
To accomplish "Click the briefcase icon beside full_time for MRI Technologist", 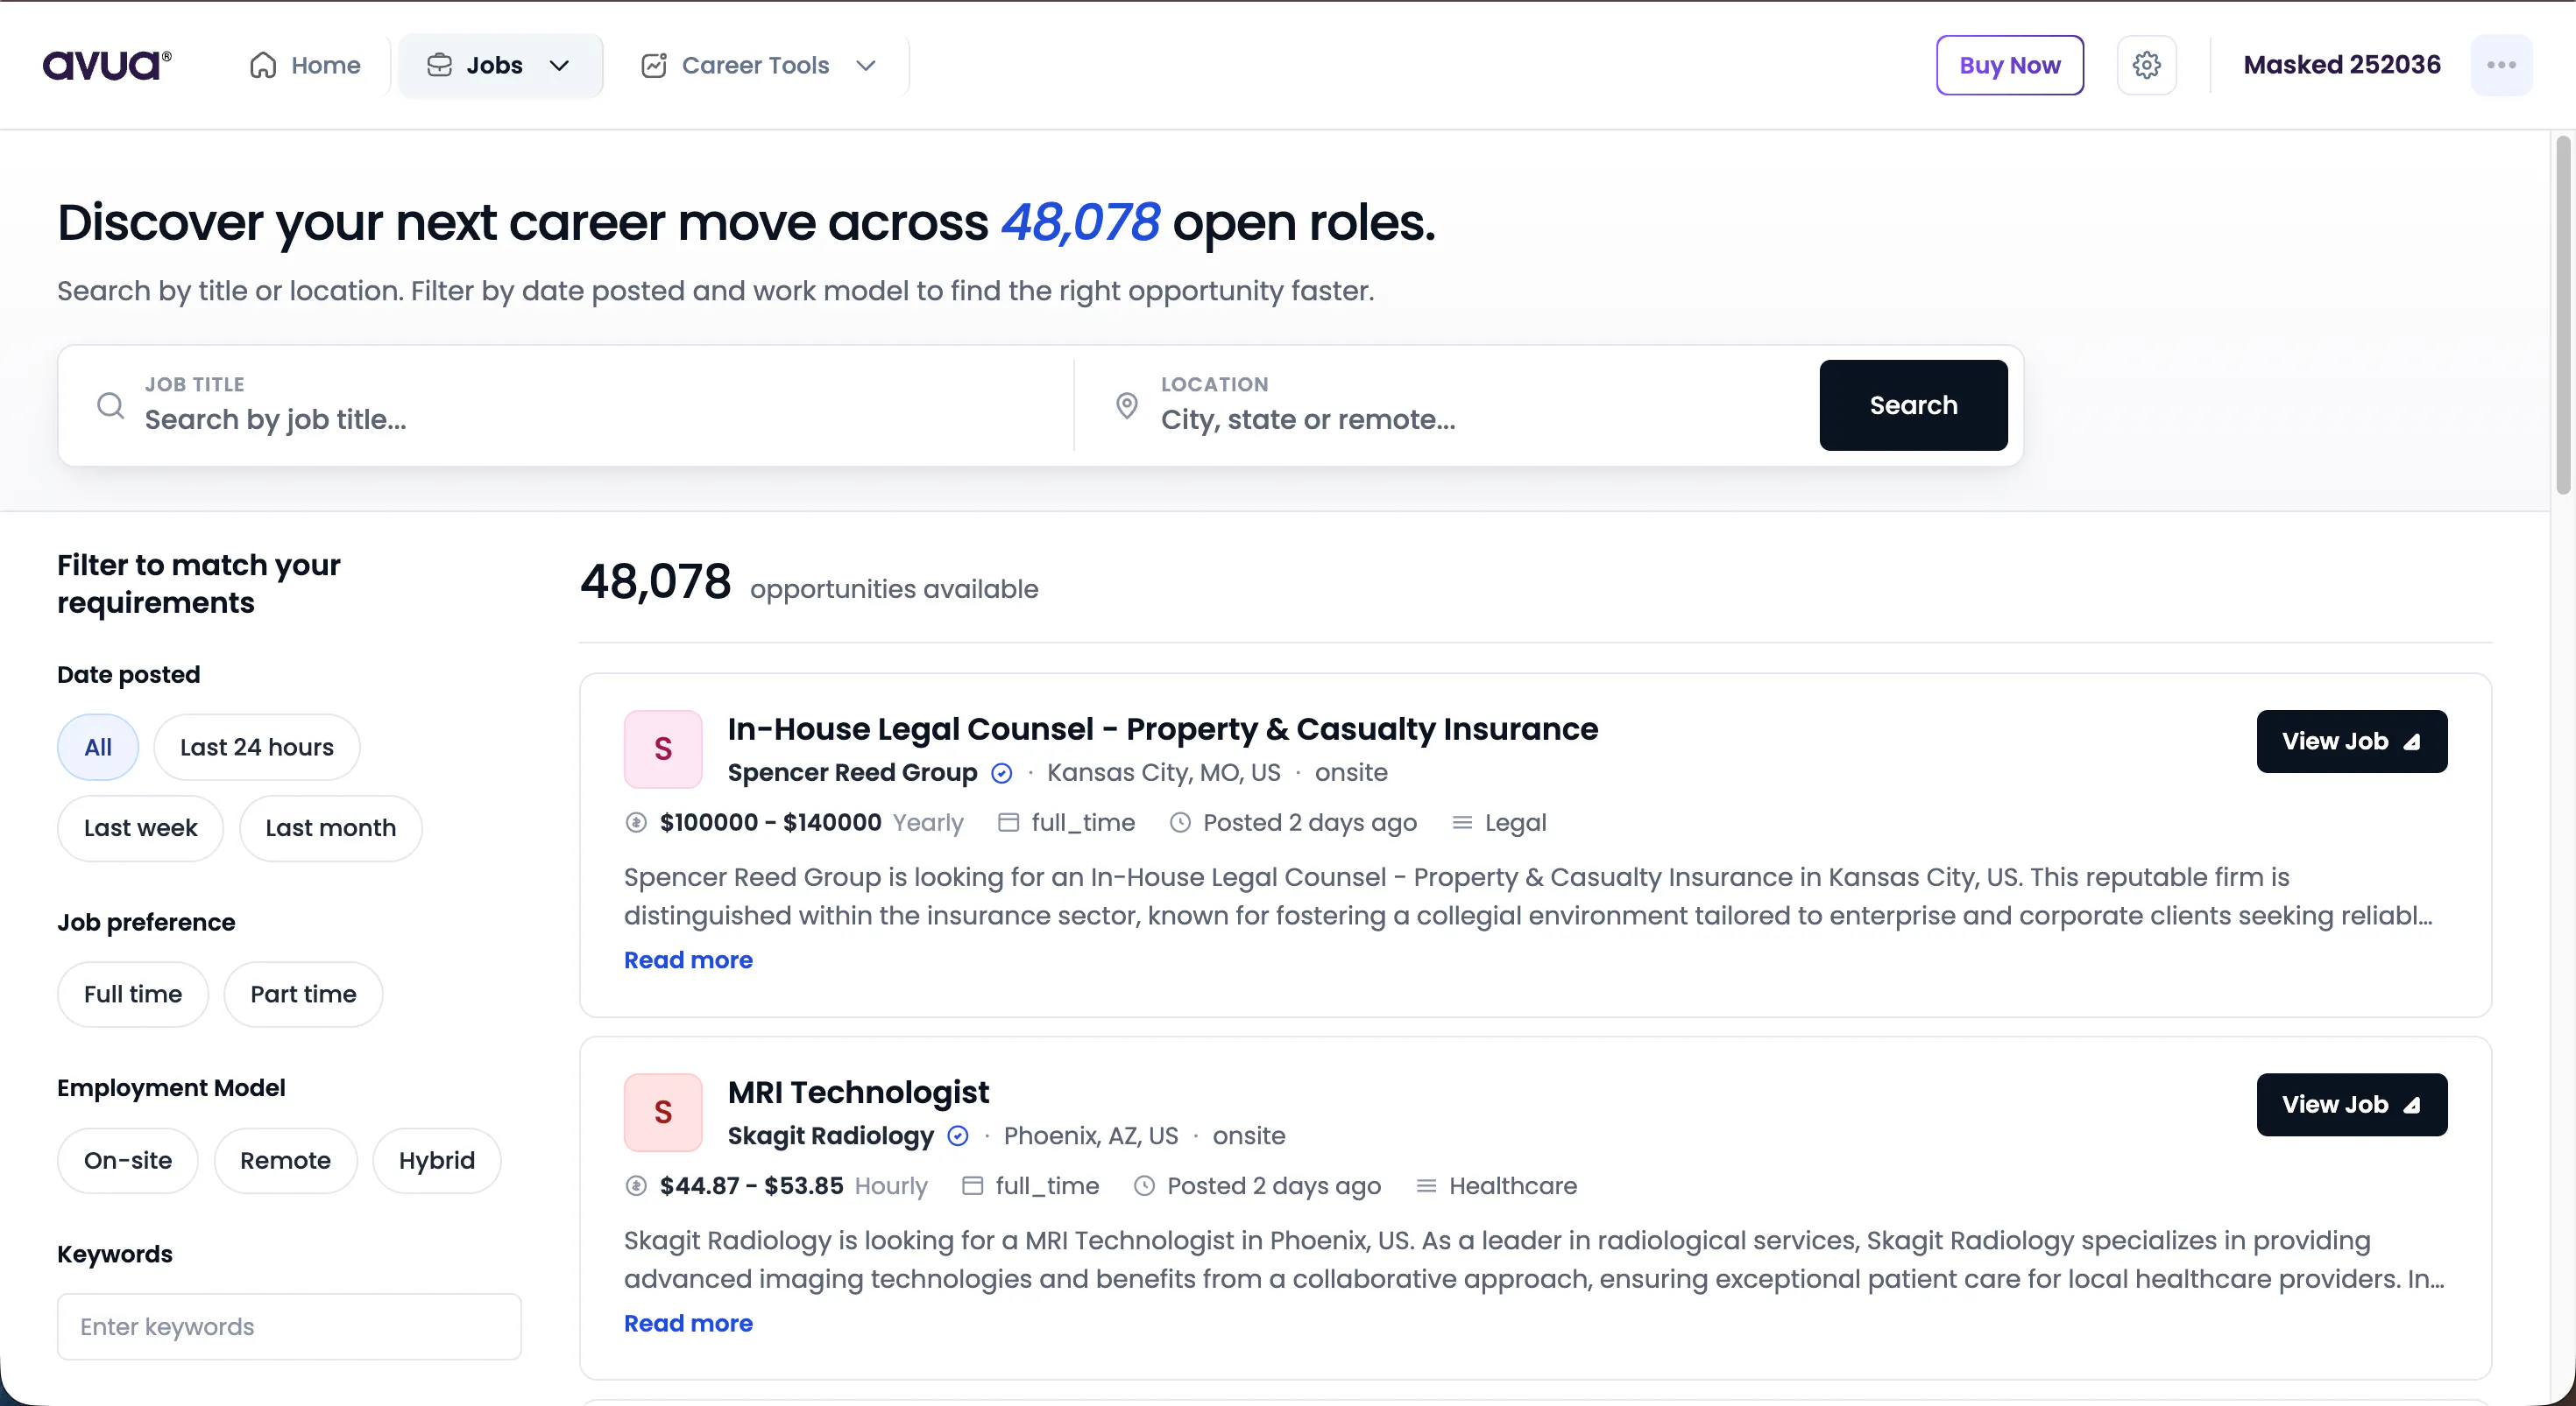I will [x=972, y=1185].
